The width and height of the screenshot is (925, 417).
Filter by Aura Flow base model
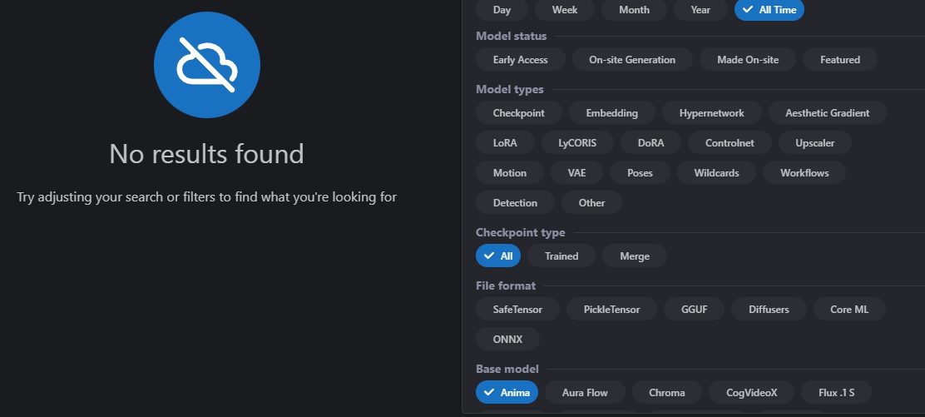pos(585,392)
